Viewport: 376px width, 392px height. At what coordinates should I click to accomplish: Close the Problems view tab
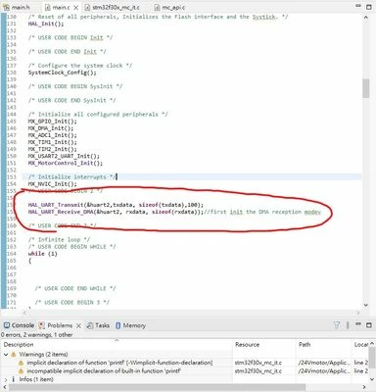click(78, 325)
